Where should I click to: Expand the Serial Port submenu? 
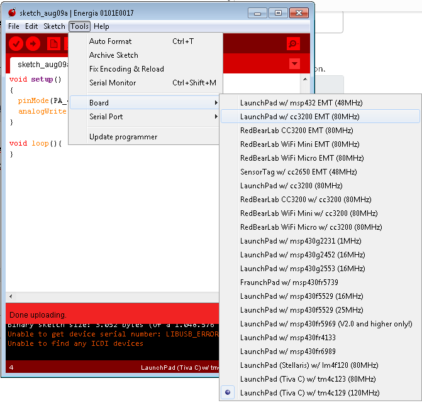coord(145,117)
